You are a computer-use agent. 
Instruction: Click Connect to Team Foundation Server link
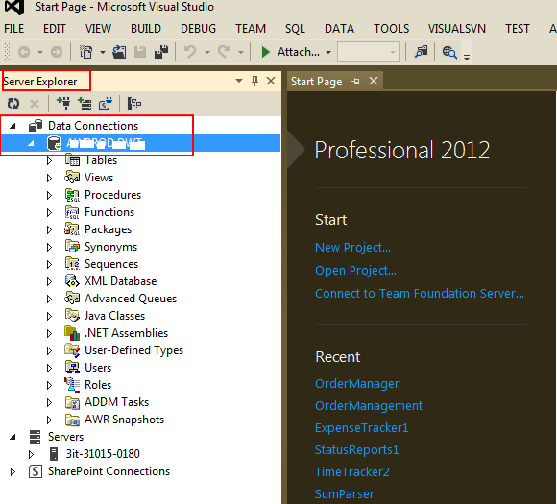[x=420, y=294]
